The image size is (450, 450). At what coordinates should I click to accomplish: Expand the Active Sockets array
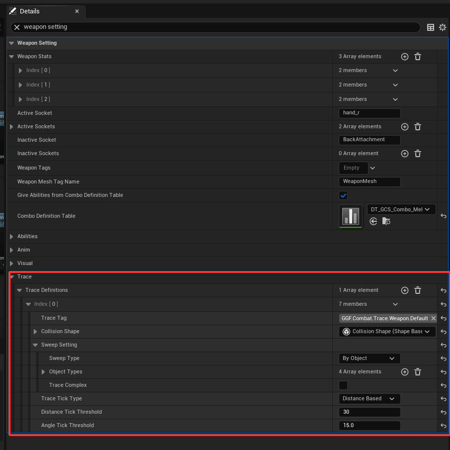[x=11, y=127]
